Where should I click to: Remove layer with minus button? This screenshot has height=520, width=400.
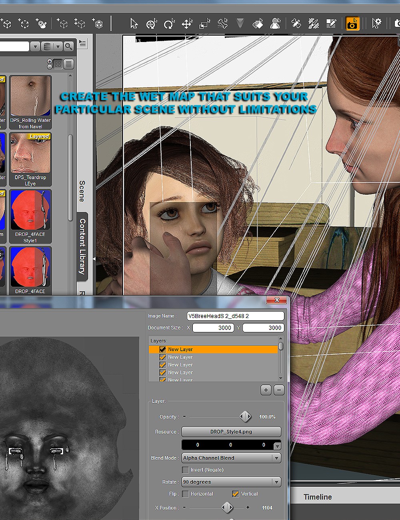point(279,390)
